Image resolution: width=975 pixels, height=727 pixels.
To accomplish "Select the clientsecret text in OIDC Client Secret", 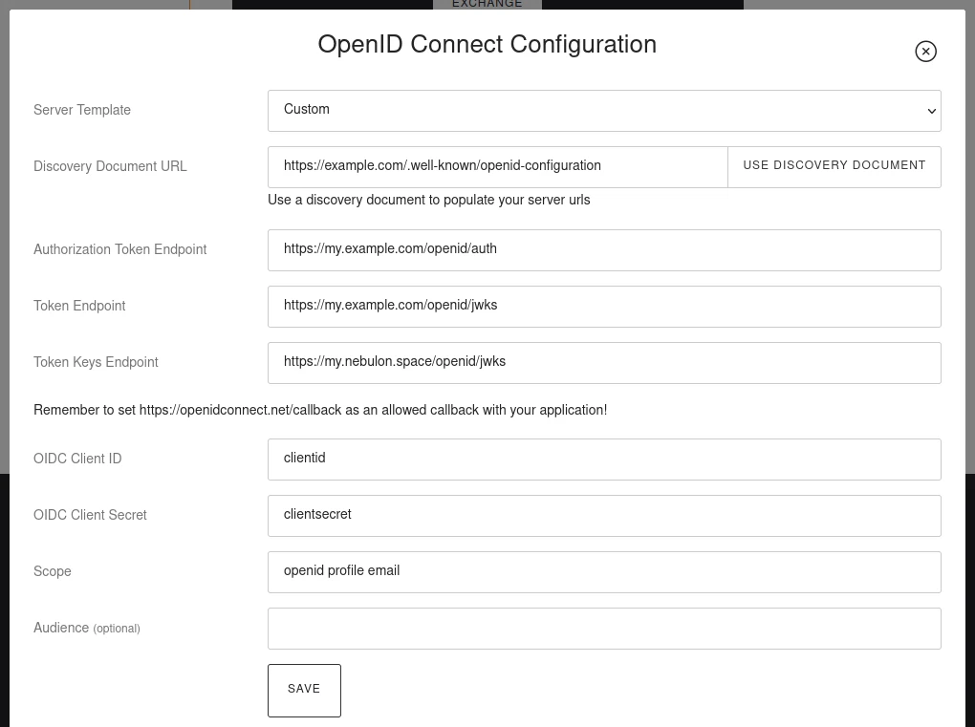I will (x=317, y=515).
